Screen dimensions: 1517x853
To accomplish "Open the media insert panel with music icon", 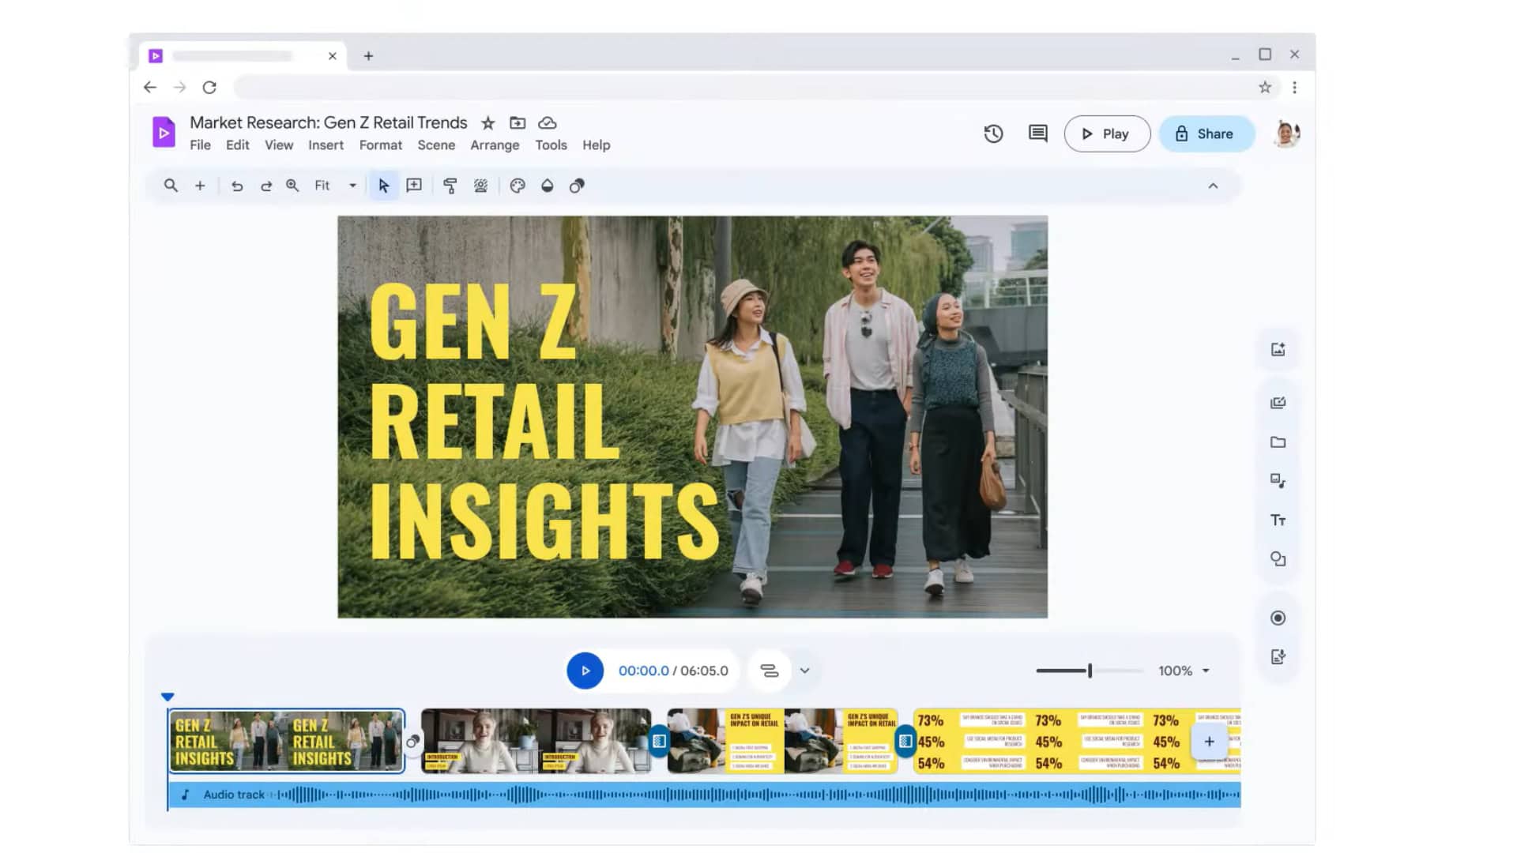I will click(1278, 481).
